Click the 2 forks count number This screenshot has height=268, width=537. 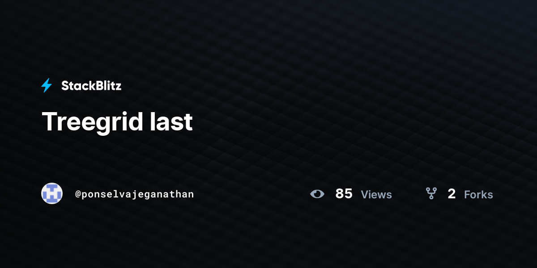click(452, 194)
